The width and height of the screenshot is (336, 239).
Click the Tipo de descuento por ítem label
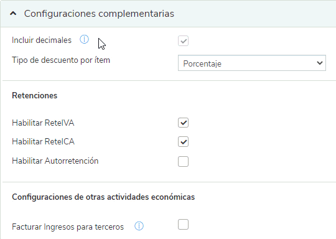pyautogui.click(x=61, y=60)
